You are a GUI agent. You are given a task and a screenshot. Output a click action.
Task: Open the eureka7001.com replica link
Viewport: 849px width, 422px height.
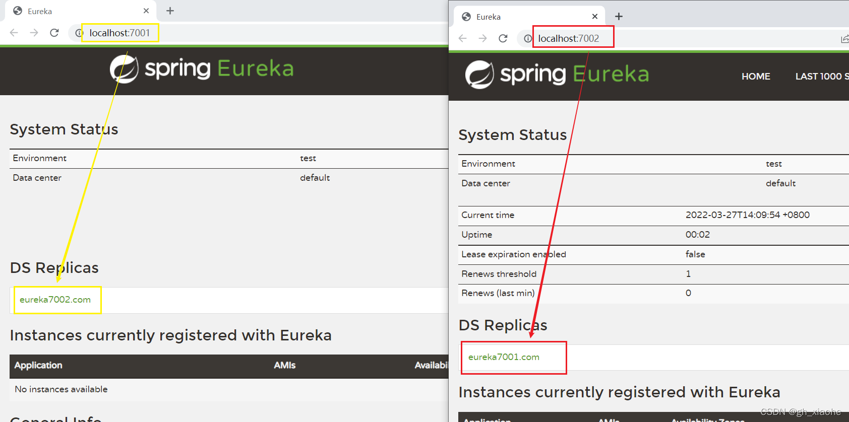[504, 357]
